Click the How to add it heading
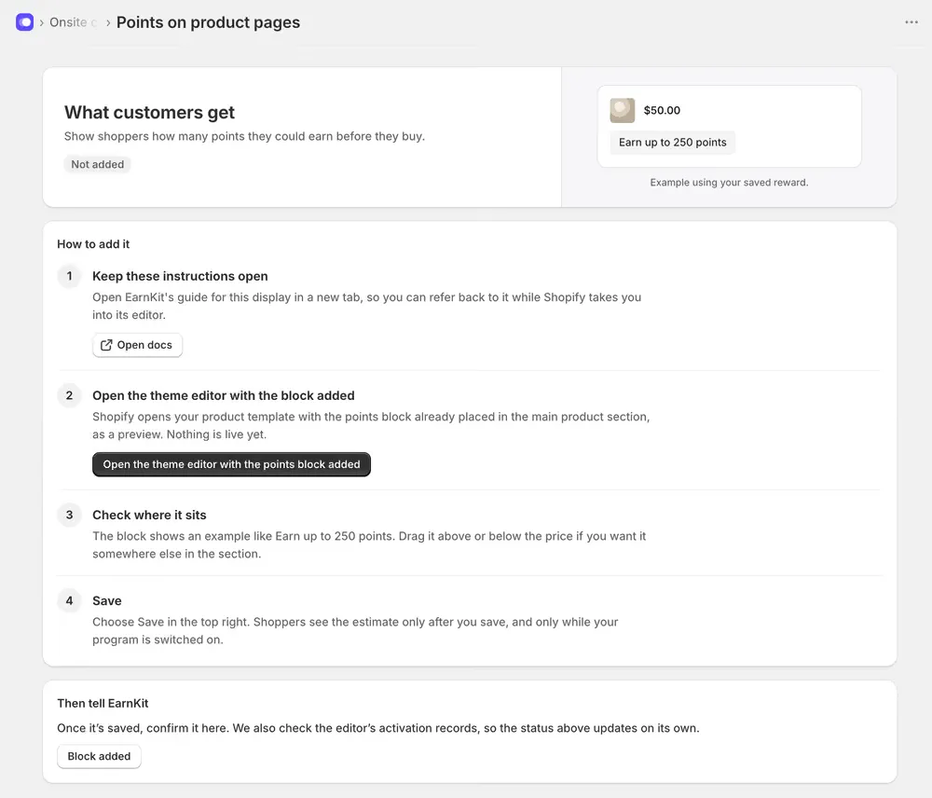 click(93, 244)
